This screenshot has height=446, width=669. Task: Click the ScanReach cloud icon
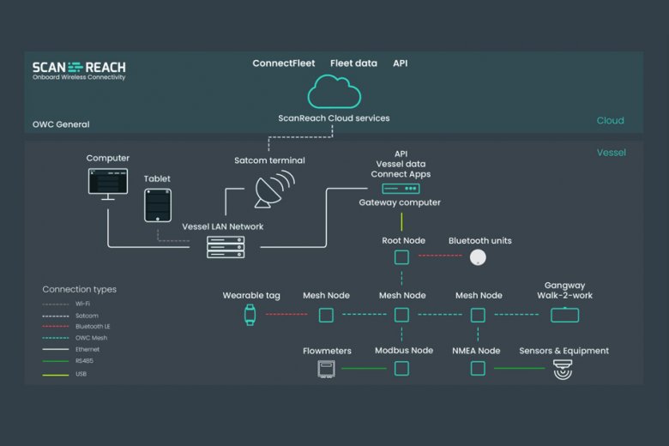click(334, 92)
